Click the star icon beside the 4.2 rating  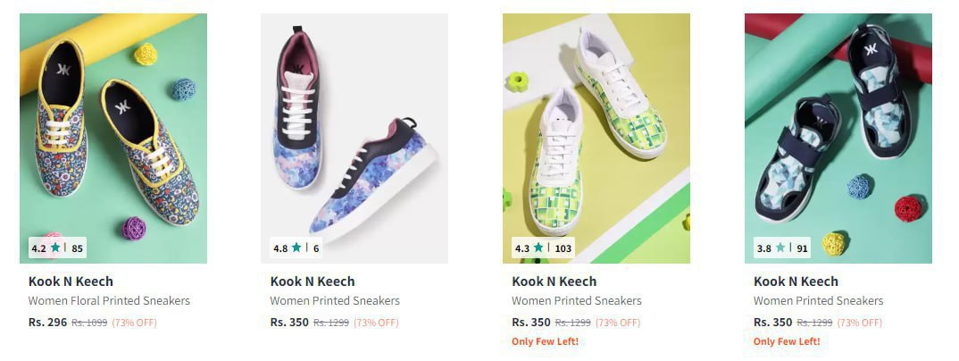[55, 248]
